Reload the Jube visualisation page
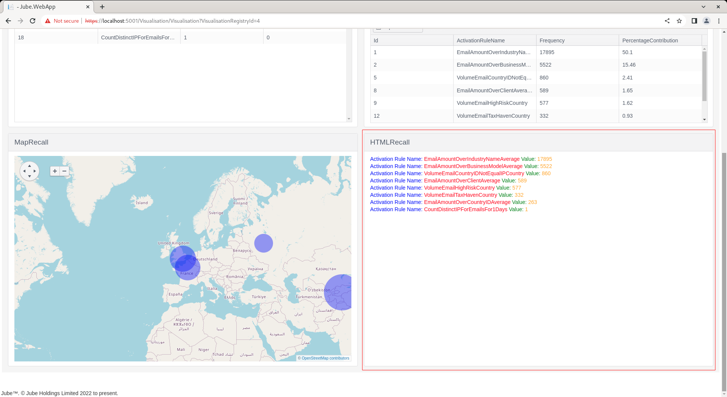 tap(33, 21)
